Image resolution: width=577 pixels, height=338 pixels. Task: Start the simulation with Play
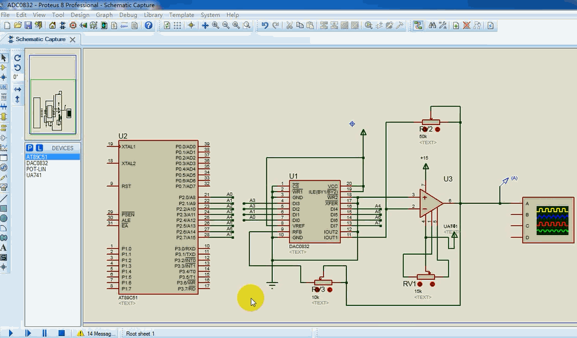click(x=10, y=333)
